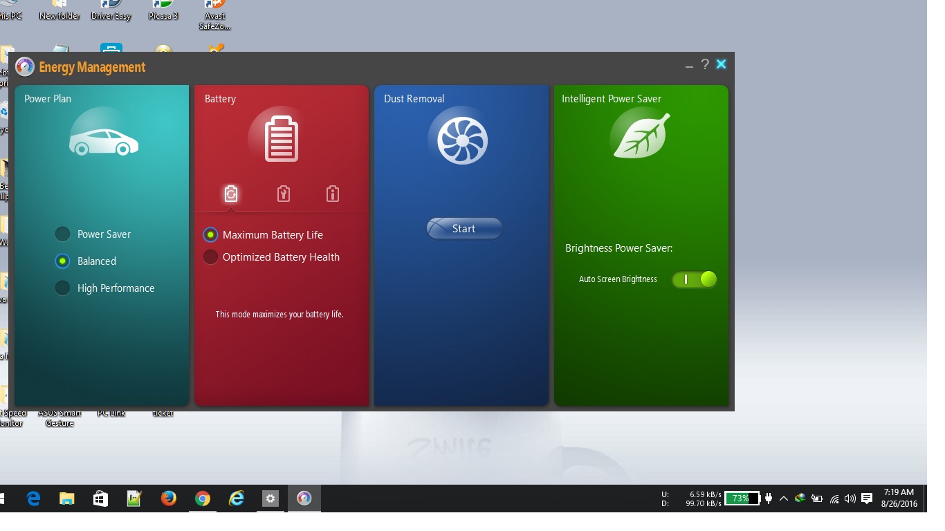Click the Power Plan panel title

48,99
